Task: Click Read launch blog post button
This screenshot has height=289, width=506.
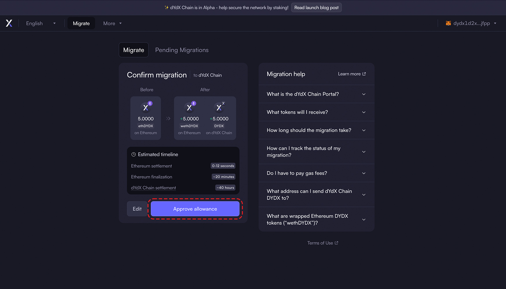Action: tap(316, 8)
